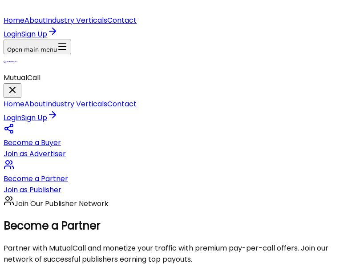Click the X close icon below the logo
The height and width of the screenshot is (267, 356).
pyautogui.click(x=12, y=90)
